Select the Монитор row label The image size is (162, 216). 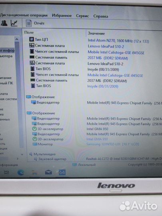click(45, 144)
